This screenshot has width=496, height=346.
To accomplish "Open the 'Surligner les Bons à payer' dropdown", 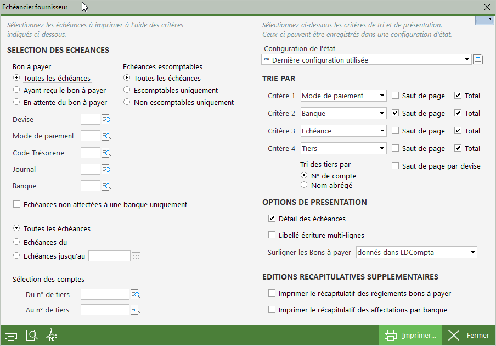I will tap(416, 252).
